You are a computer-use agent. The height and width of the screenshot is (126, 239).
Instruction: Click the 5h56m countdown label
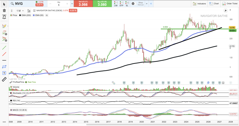pyautogui.click(x=232, y=31)
